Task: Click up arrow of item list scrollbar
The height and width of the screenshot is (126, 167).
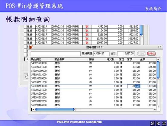Action: (x=158, y=59)
